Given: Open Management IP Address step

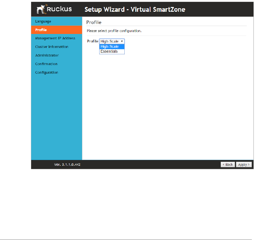Looking at the screenshot, I should (57, 38).
